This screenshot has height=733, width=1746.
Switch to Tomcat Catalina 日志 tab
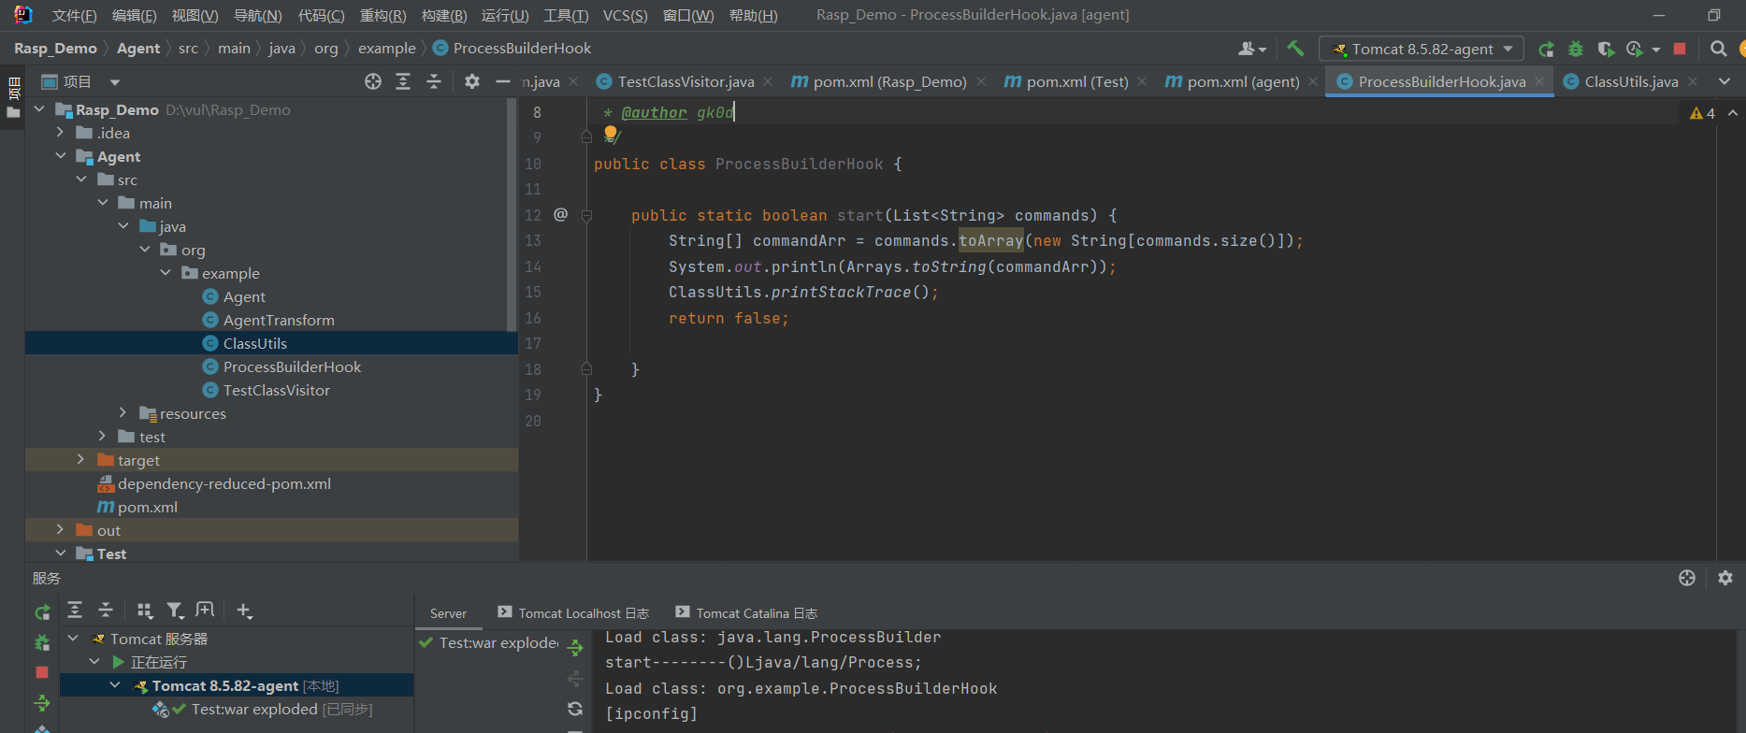coord(746,613)
